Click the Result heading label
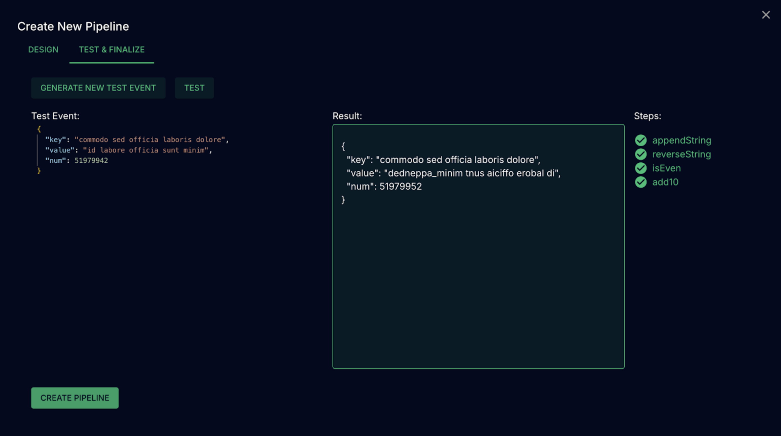The image size is (781, 436). (x=347, y=116)
